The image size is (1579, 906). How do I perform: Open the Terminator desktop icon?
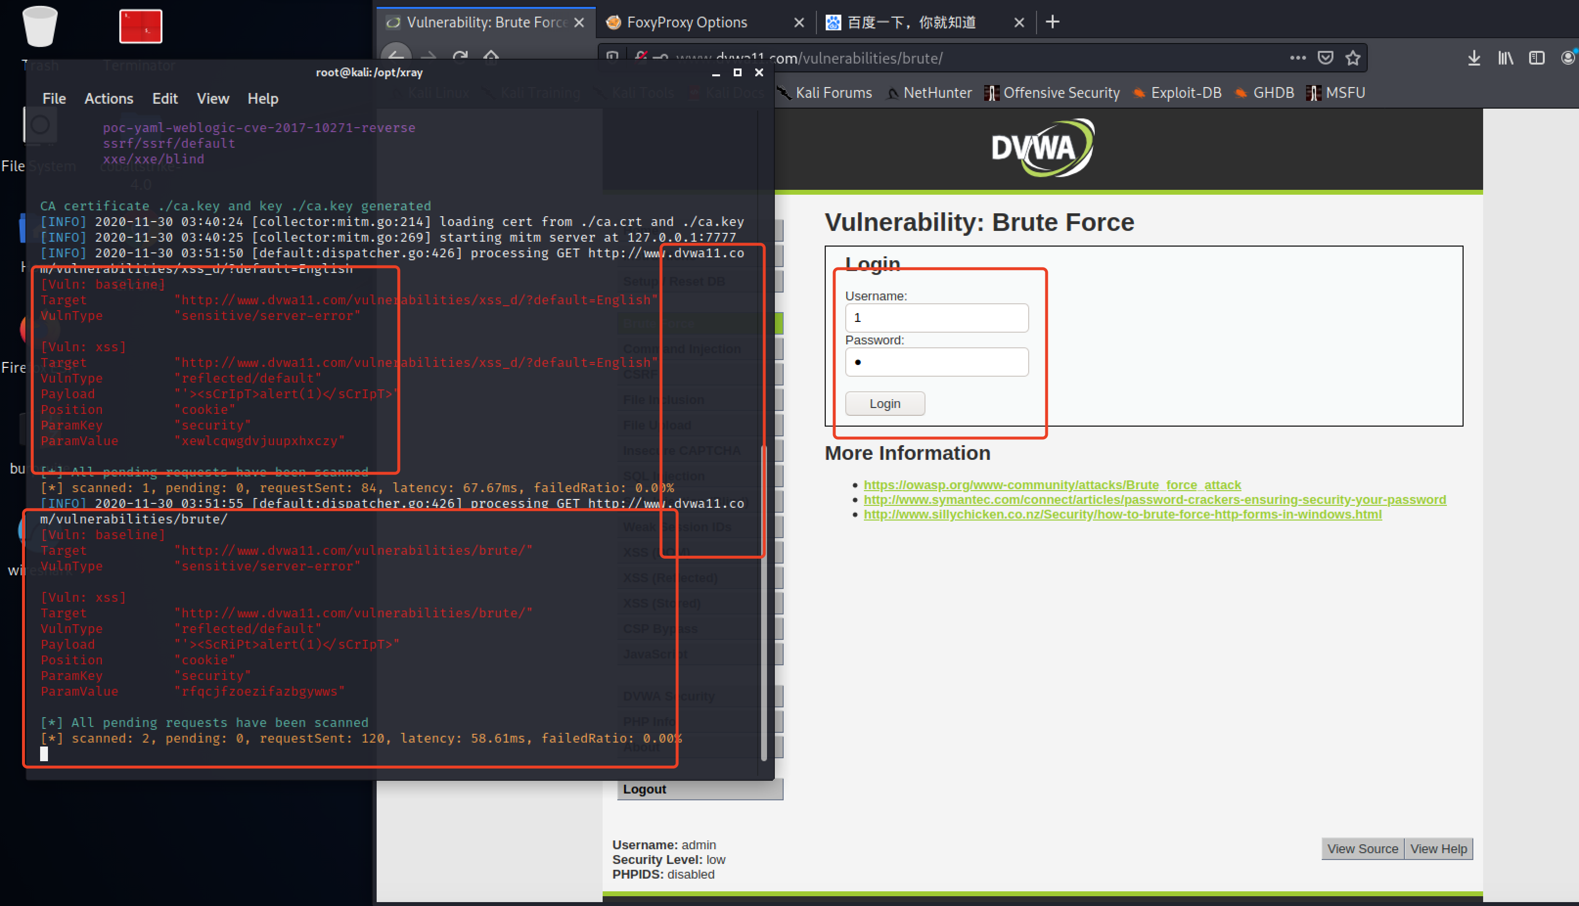coord(140,27)
